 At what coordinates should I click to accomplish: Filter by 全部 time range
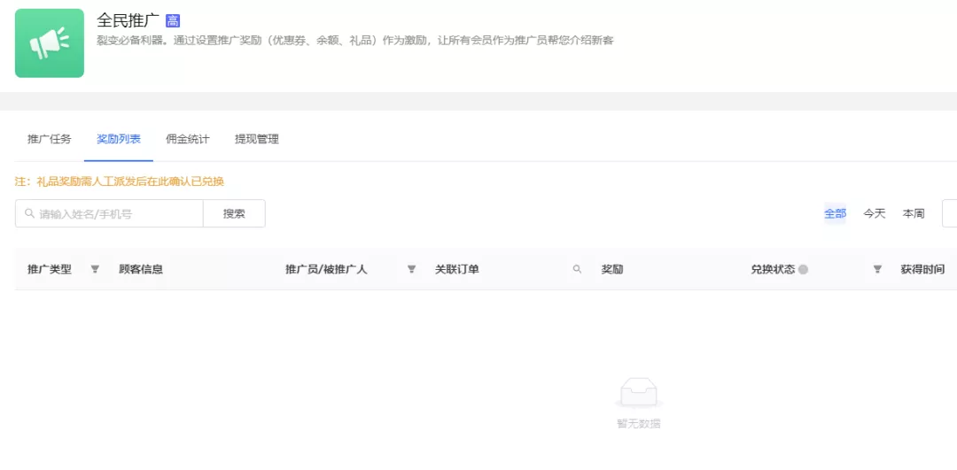[x=836, y=213]
